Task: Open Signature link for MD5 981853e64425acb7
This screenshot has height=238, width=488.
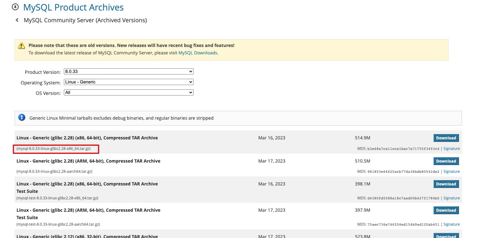Action: coord(452,172)
